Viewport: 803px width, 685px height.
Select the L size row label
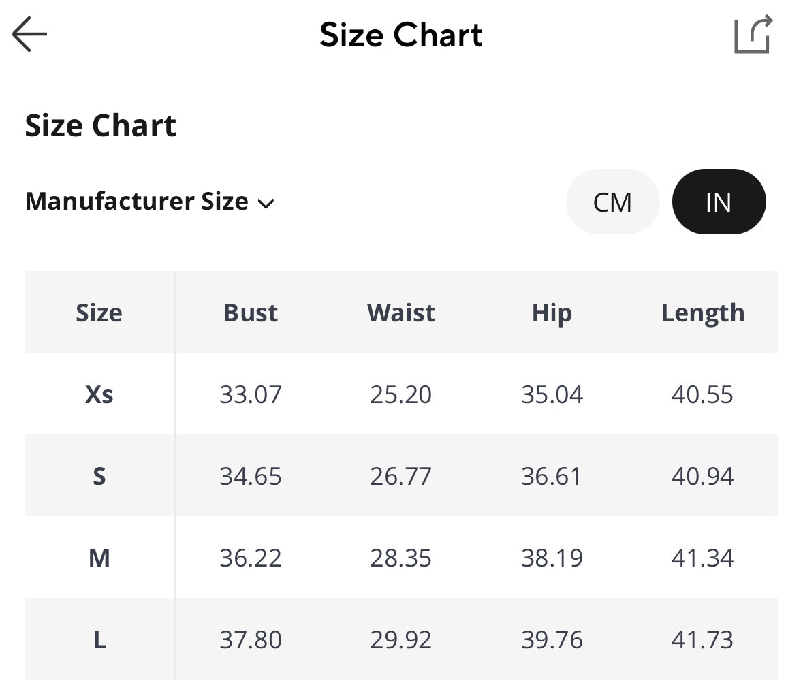click(x=99, y=639)
